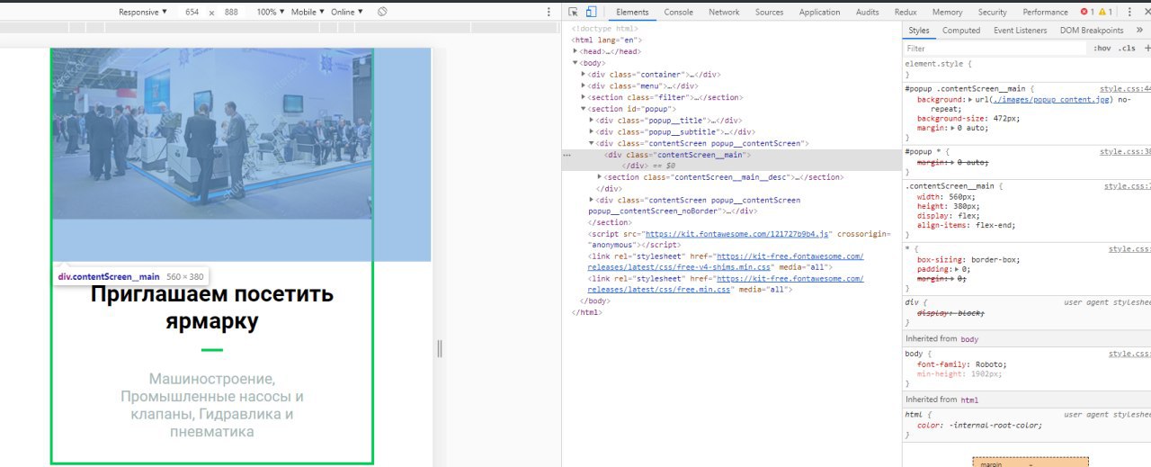Open the Mobile device type dropdown
This screenshot has height=467, width=1151.
pyautogui.click(x=308, y=12)
